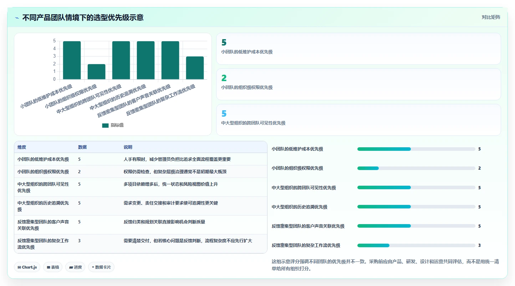Click the chart bar for 反馈密集型团队的复杂工作流优先级

(195, 68)
